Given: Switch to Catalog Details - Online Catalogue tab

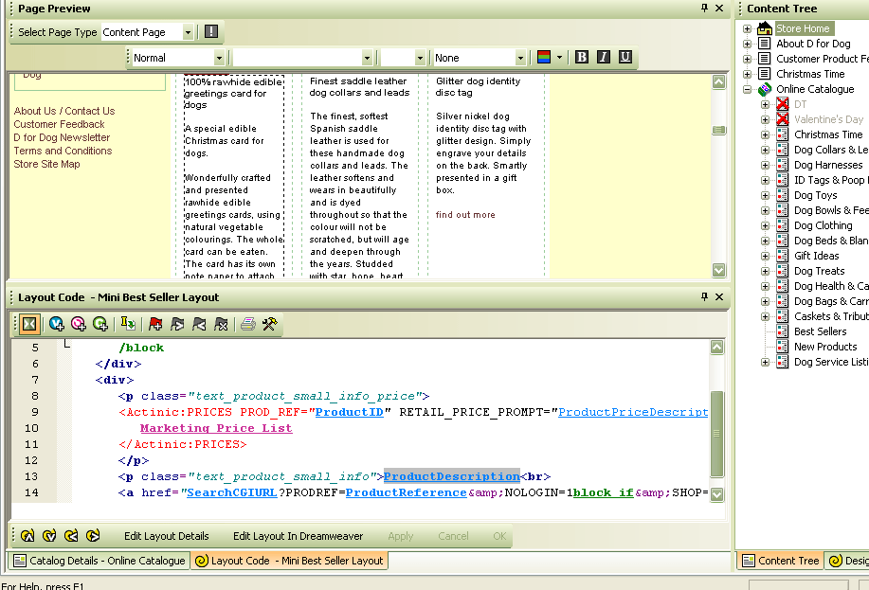Looking at the screenshot, I should [99, 561].
